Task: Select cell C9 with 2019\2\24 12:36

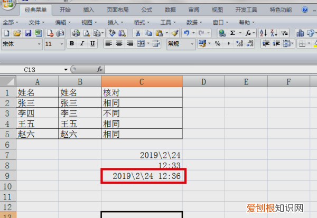Action: [142, 175]
